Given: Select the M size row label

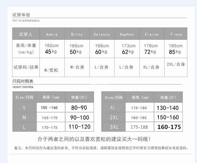Looking at the screenshot, I should pyautogui.click(x=25, y=117).
